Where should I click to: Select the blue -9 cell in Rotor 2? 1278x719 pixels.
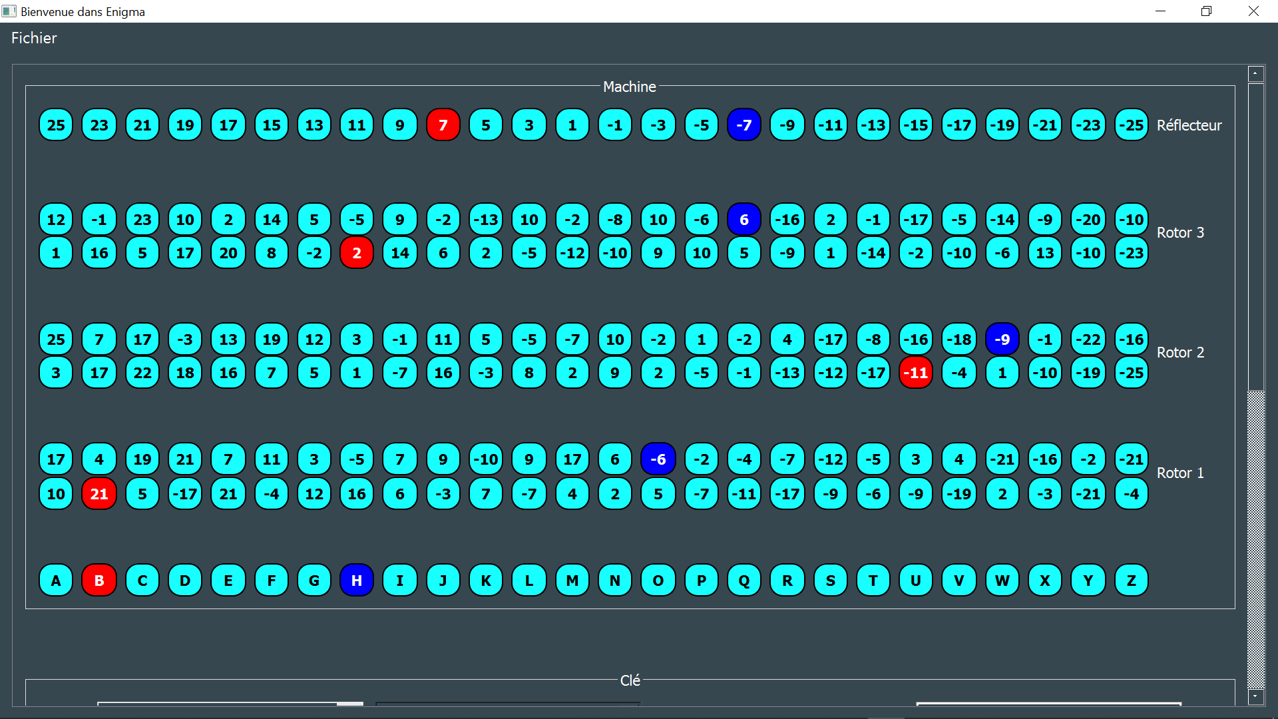point(1002,339)
